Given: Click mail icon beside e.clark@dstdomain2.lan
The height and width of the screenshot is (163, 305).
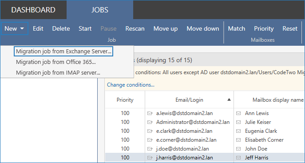Looking at the screenshot, I should coord(150,131).
